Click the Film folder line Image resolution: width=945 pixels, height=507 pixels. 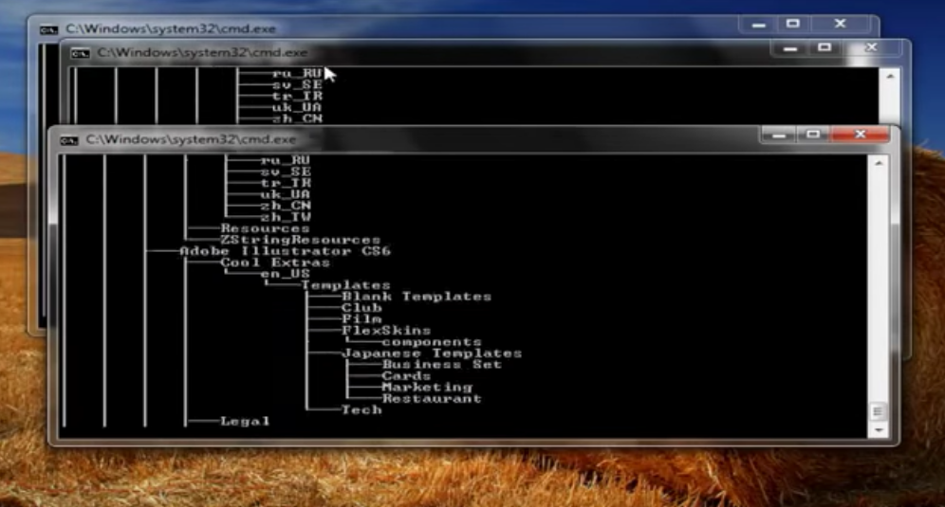(361, 319)
